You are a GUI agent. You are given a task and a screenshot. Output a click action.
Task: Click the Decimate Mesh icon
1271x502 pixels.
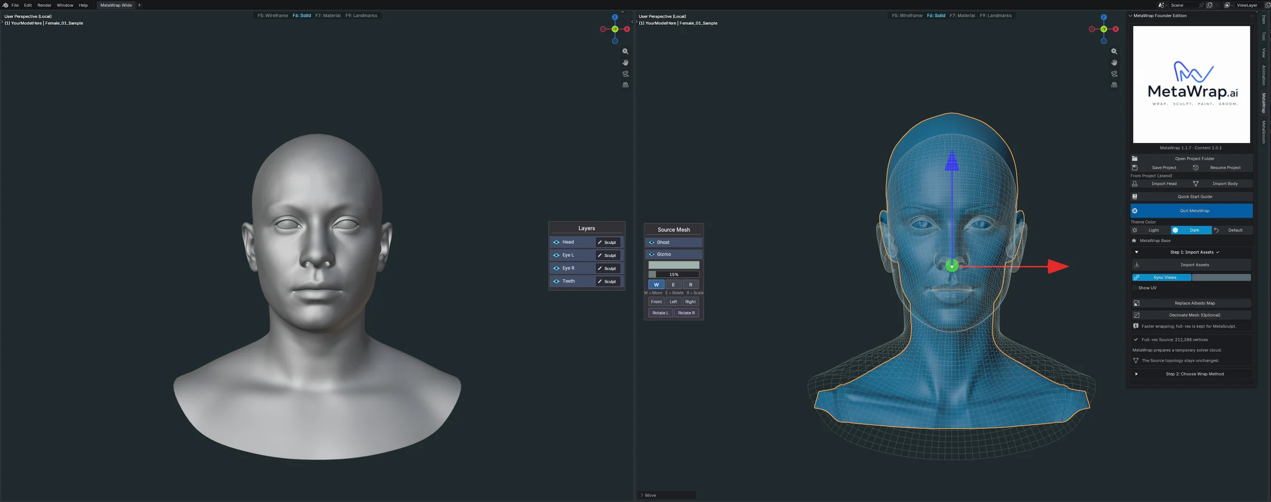coord(1136,315)
